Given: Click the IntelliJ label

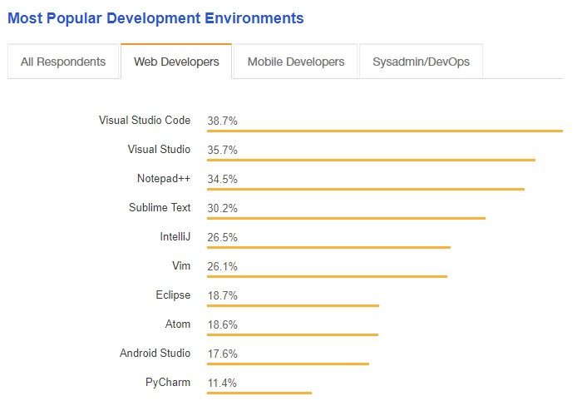Looking at the screenshot, I should click(175, 237).
